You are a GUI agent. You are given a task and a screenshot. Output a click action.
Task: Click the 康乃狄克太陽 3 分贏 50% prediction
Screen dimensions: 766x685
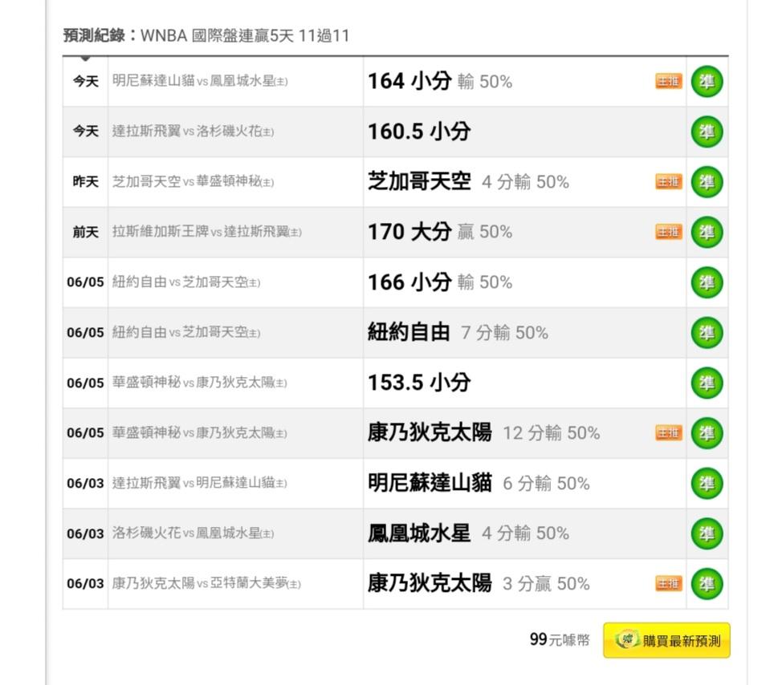click(x=479, y=584)
